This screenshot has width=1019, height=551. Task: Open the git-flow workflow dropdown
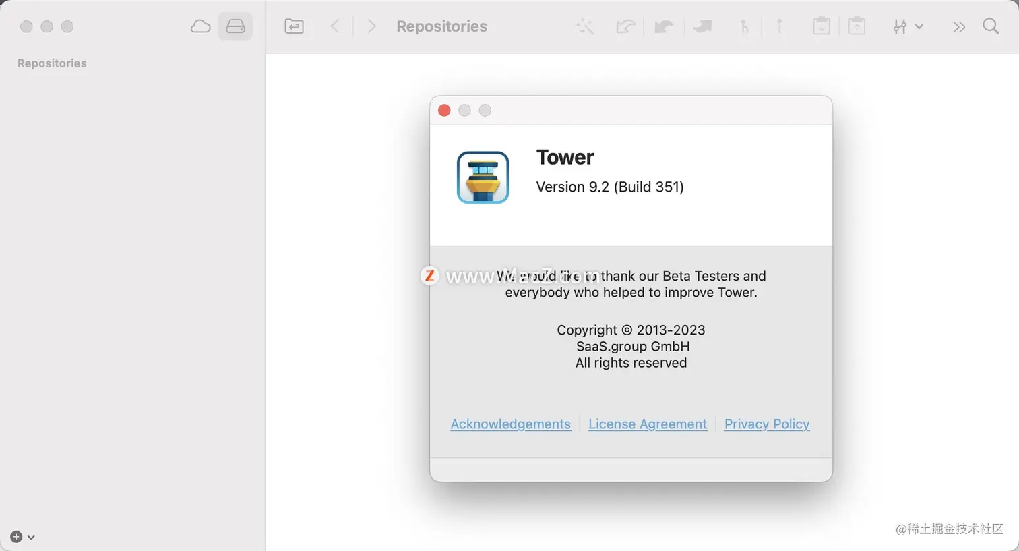[908, 26]
